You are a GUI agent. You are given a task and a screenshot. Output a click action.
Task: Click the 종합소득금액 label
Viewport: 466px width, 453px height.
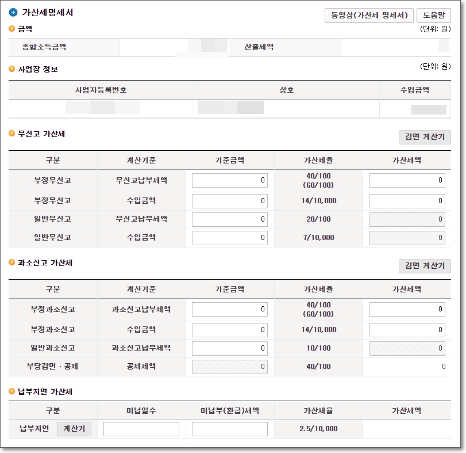(x=44, y=47)
